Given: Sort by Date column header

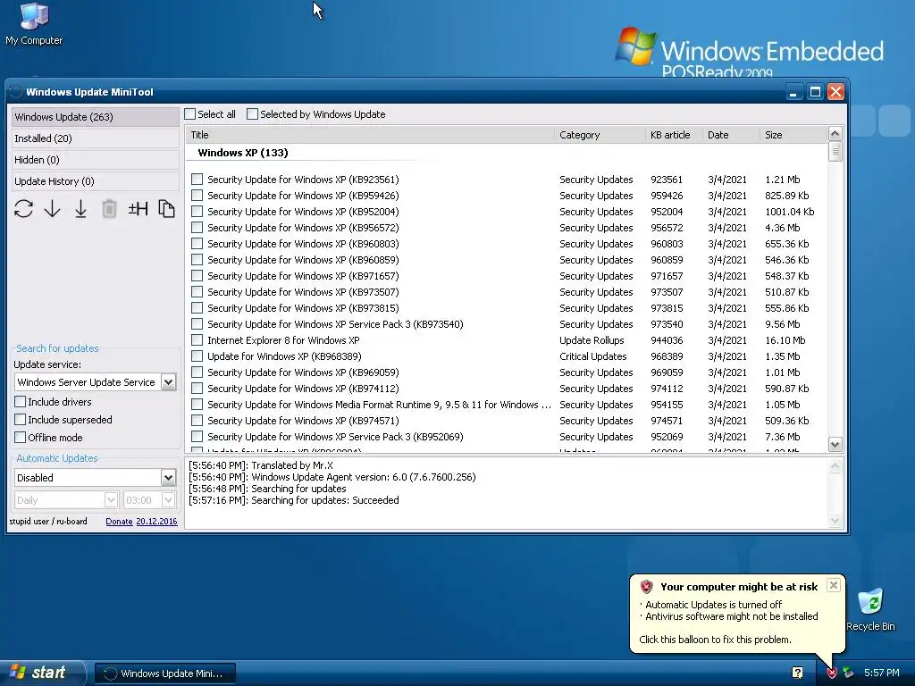Looking at the screenshot, I should [731, 135].
